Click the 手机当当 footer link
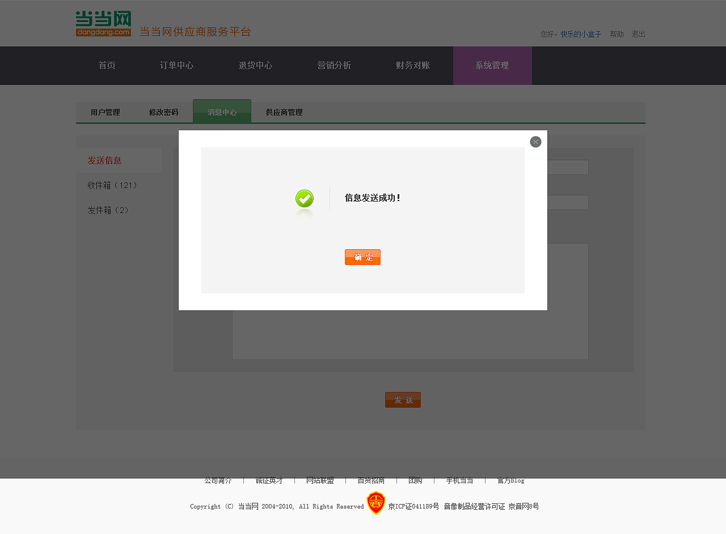 tap(459, 480)
